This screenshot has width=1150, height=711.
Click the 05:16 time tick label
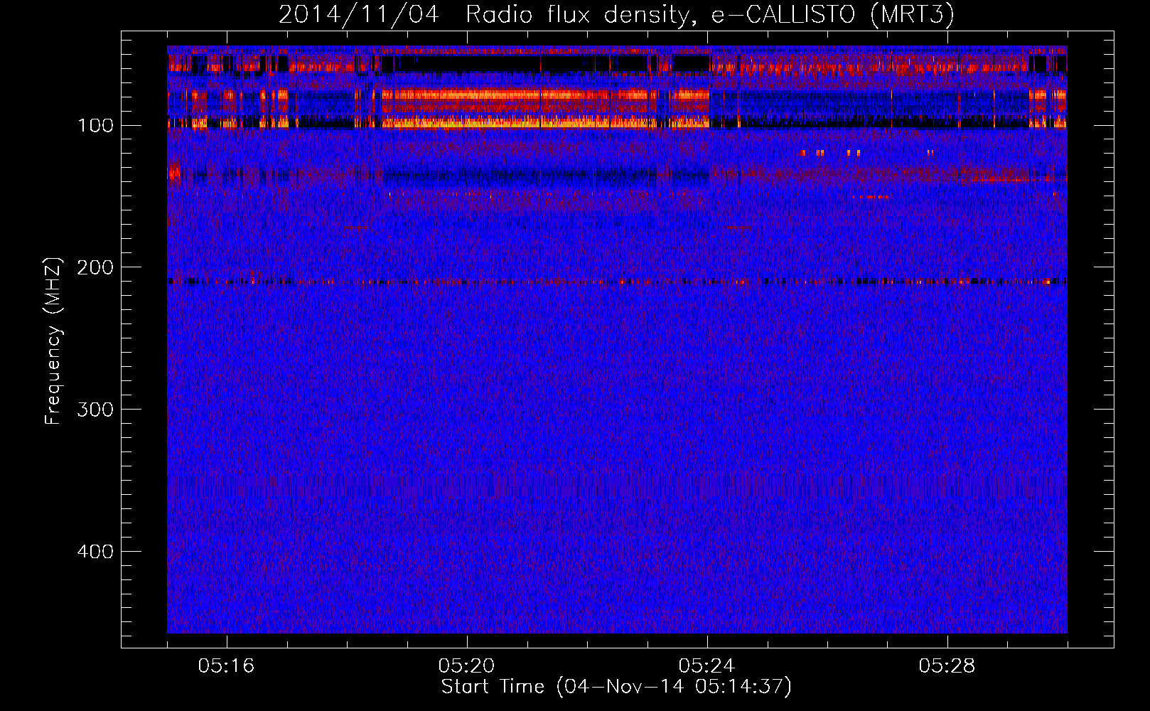226,666
